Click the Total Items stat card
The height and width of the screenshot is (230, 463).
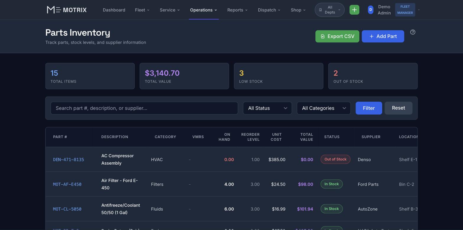point(90,76)
